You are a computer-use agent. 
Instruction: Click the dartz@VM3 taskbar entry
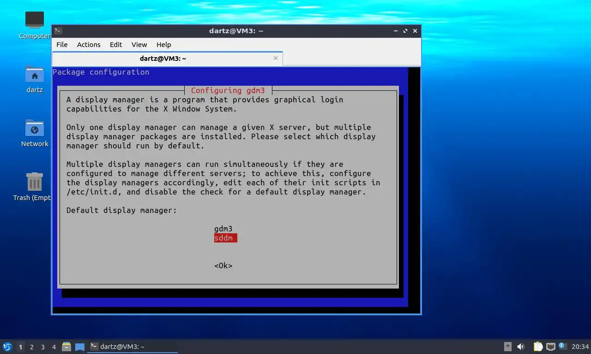[133, 347]
